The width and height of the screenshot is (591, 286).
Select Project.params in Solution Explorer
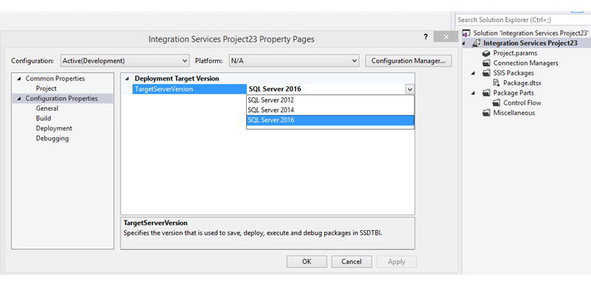coord(515,53)
